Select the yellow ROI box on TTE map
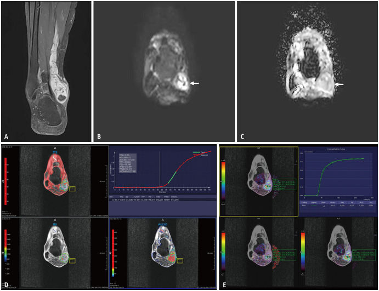379x291 pixels. (x=72, y=189)
